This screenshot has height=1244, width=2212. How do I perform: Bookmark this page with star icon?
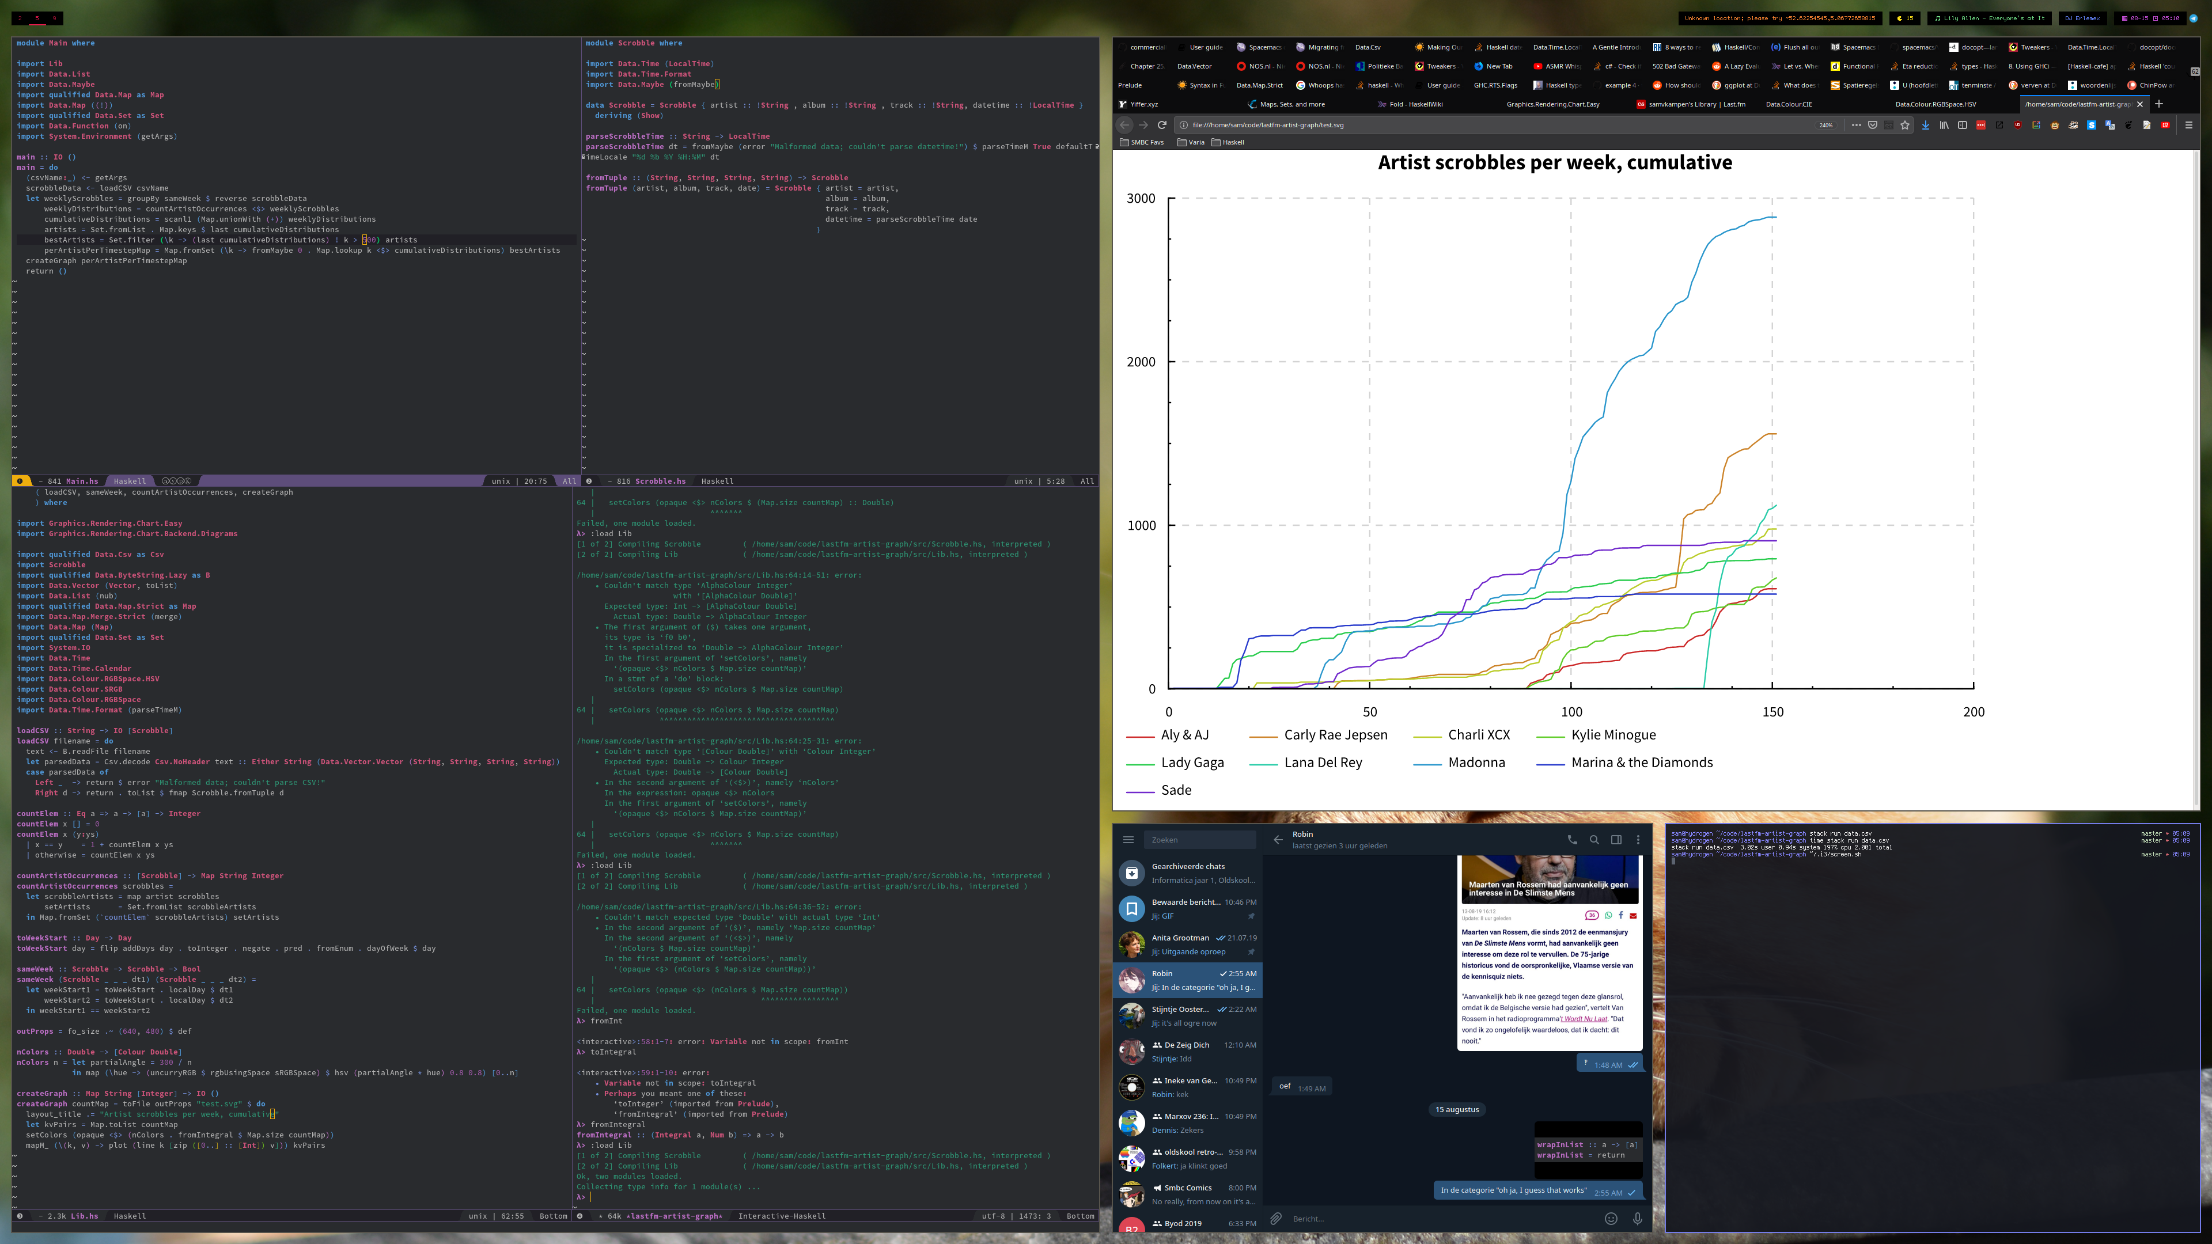pos(1904,126)
